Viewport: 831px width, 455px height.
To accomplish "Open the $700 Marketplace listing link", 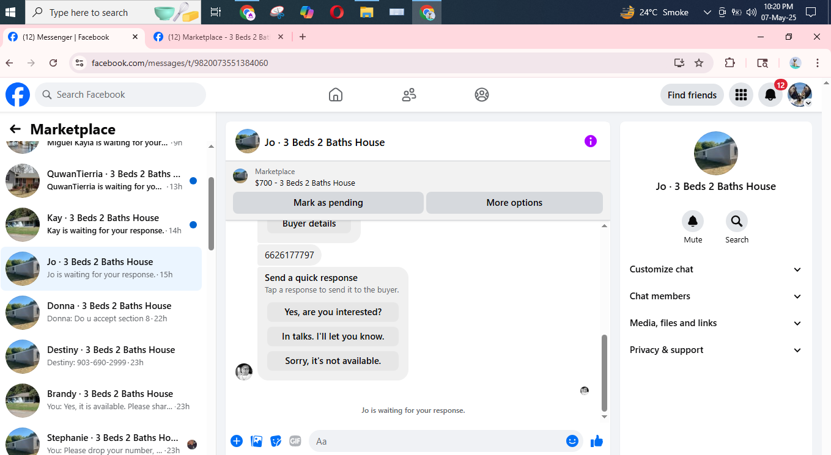I will tap(305, 183).
